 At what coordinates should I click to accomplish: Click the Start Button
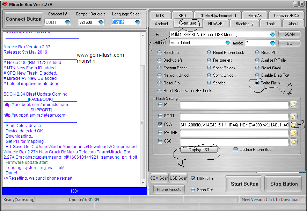244,184
